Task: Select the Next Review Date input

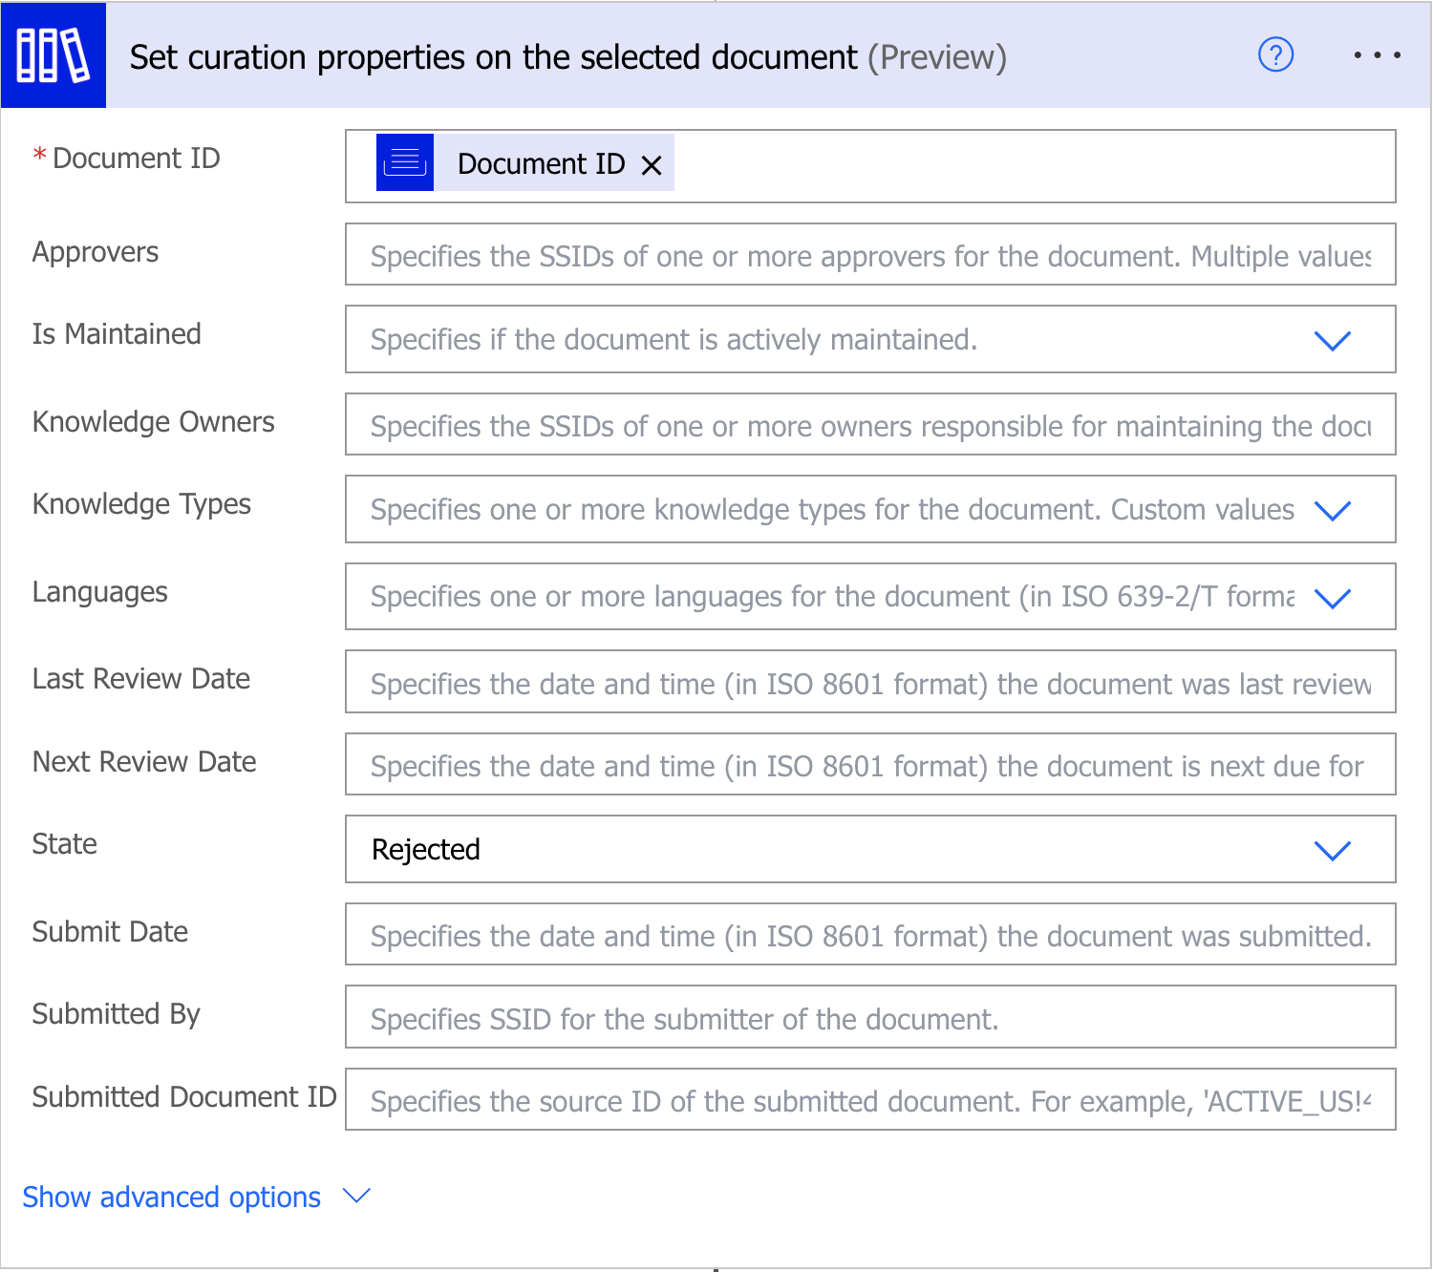Action: (x=869, y=765)
